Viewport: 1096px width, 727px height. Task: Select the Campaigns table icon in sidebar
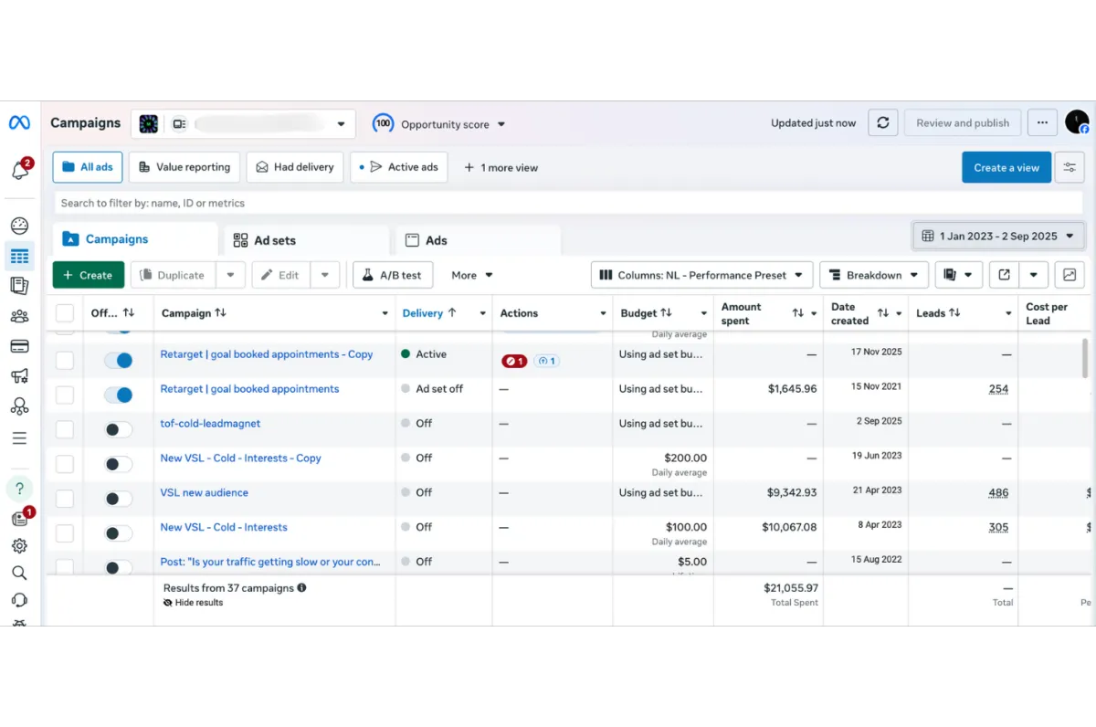coord(19,257)
